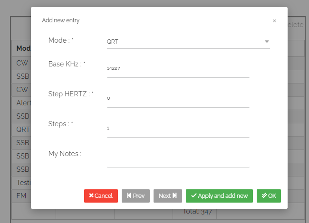Viewport: 309px width, 223px height.
Task: Click the checkmark icon on Apply and add new
Action: click(x=193, y=196)
